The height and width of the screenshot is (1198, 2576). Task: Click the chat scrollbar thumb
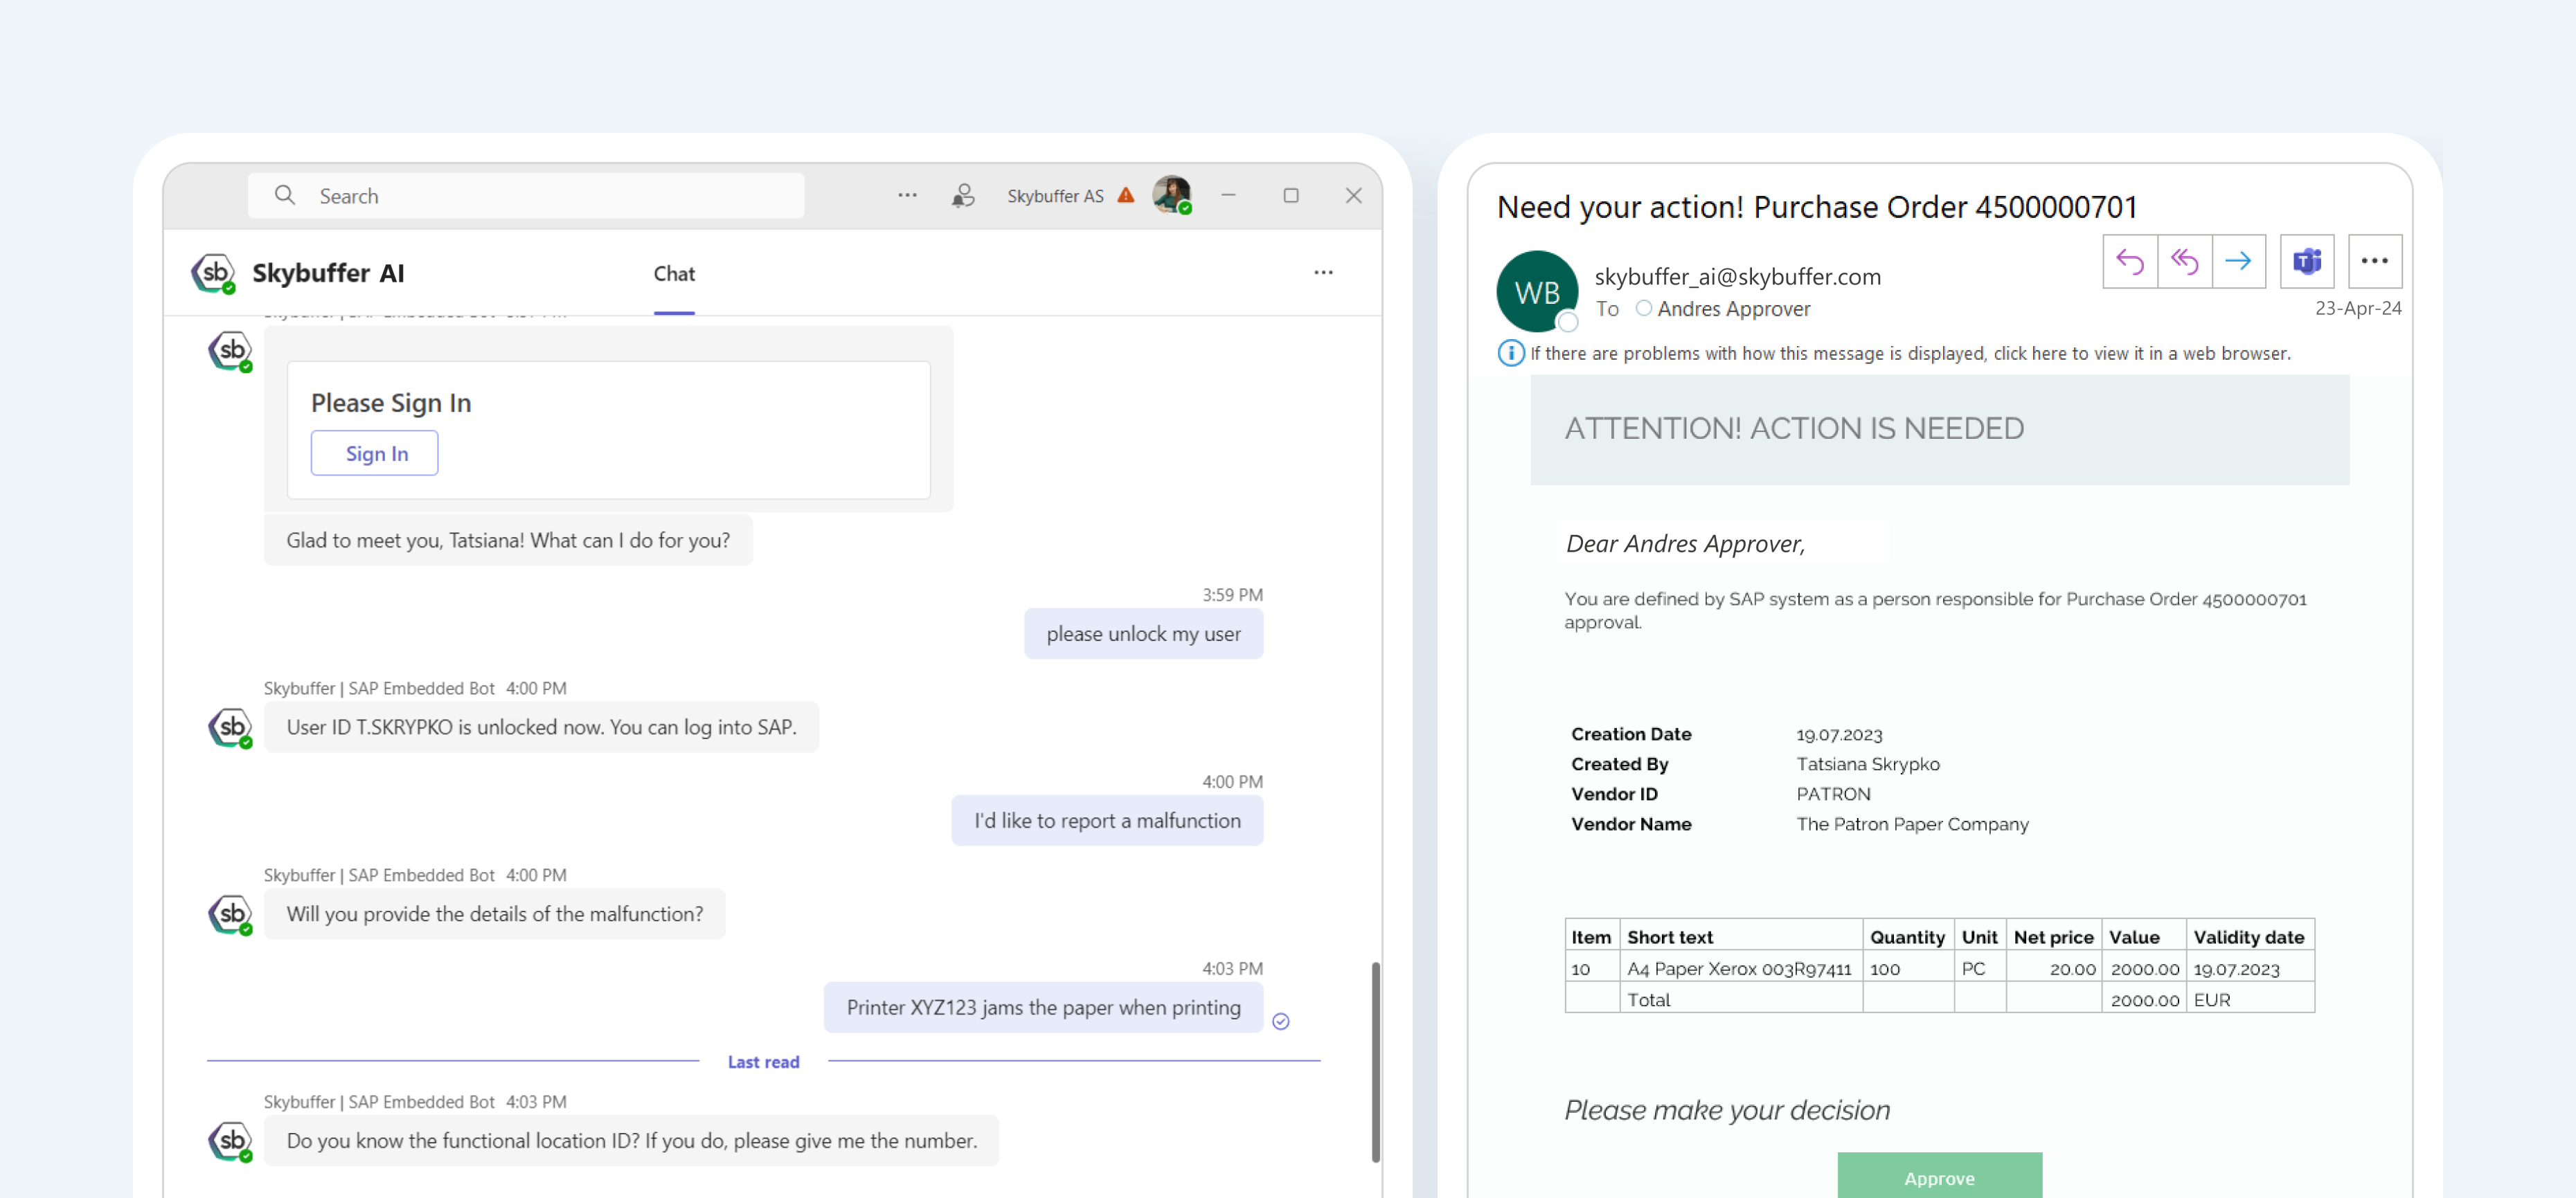pos(1376,1061)
